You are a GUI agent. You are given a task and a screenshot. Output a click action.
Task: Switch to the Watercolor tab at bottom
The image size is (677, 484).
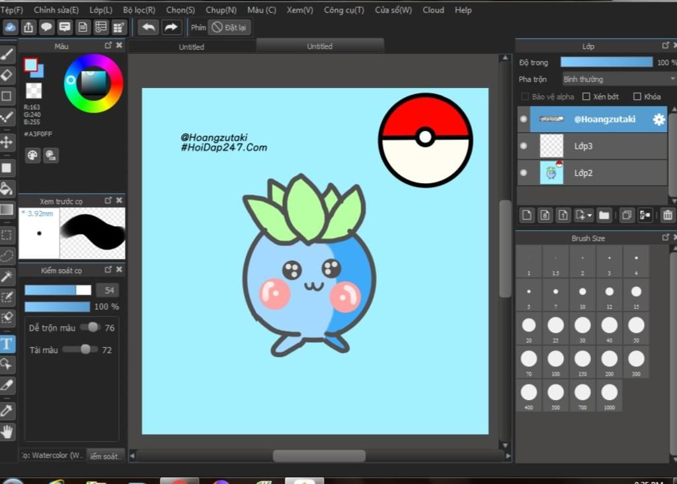[52, 456]
